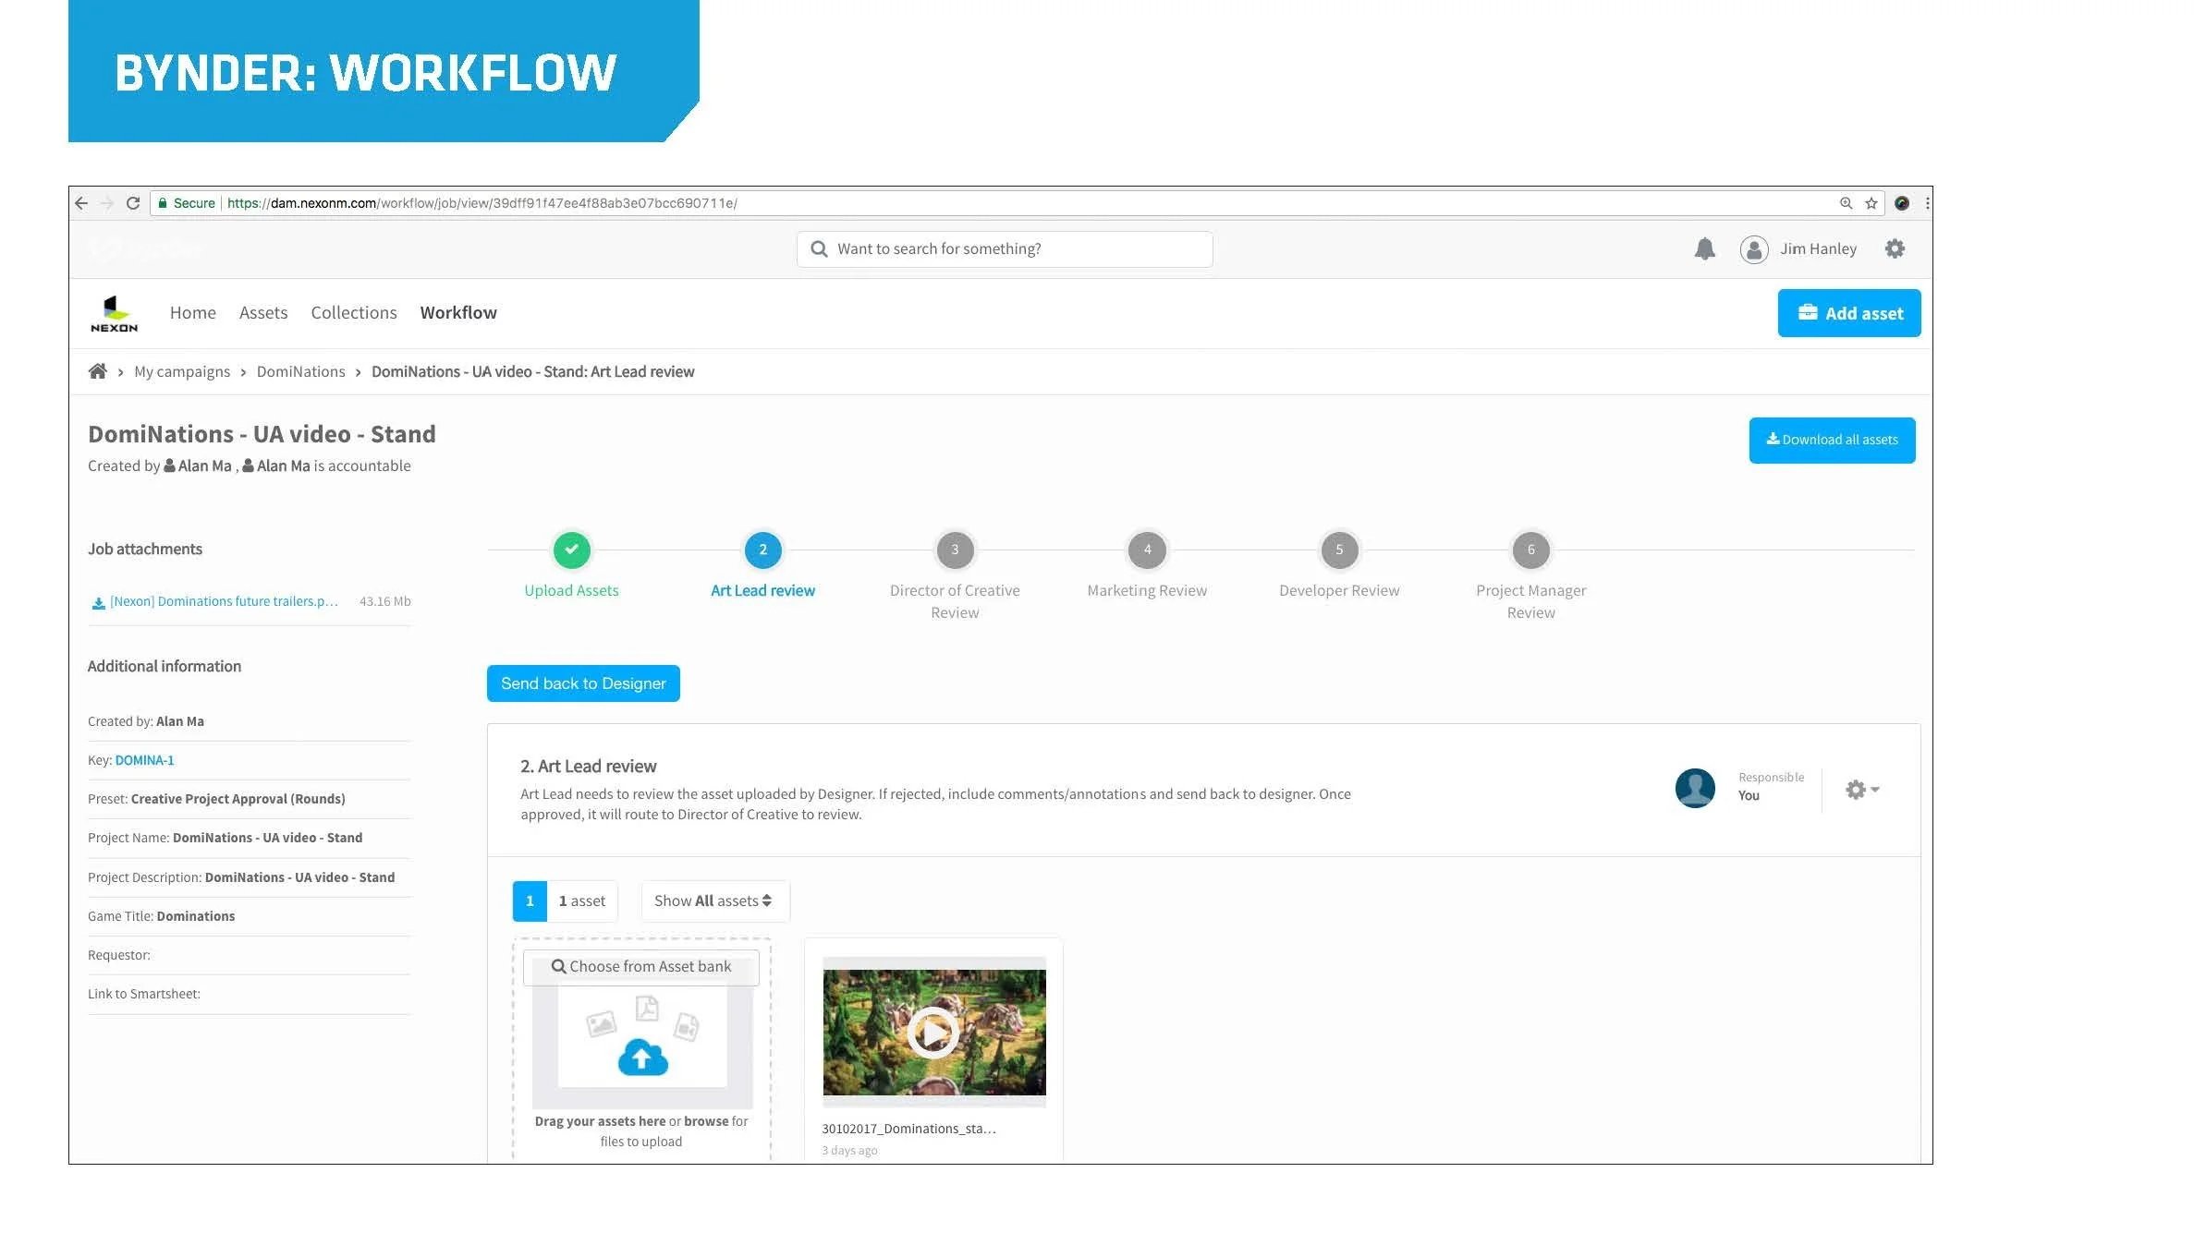Download the Dominations future trailers attachment
This screenshot has height=1233, width=2194.
[x=224, y=602]
